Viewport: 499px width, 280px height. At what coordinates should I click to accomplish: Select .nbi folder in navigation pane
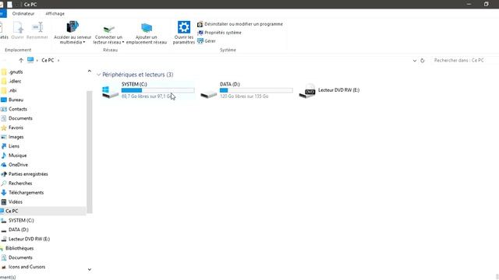click(x=12, y=90)
